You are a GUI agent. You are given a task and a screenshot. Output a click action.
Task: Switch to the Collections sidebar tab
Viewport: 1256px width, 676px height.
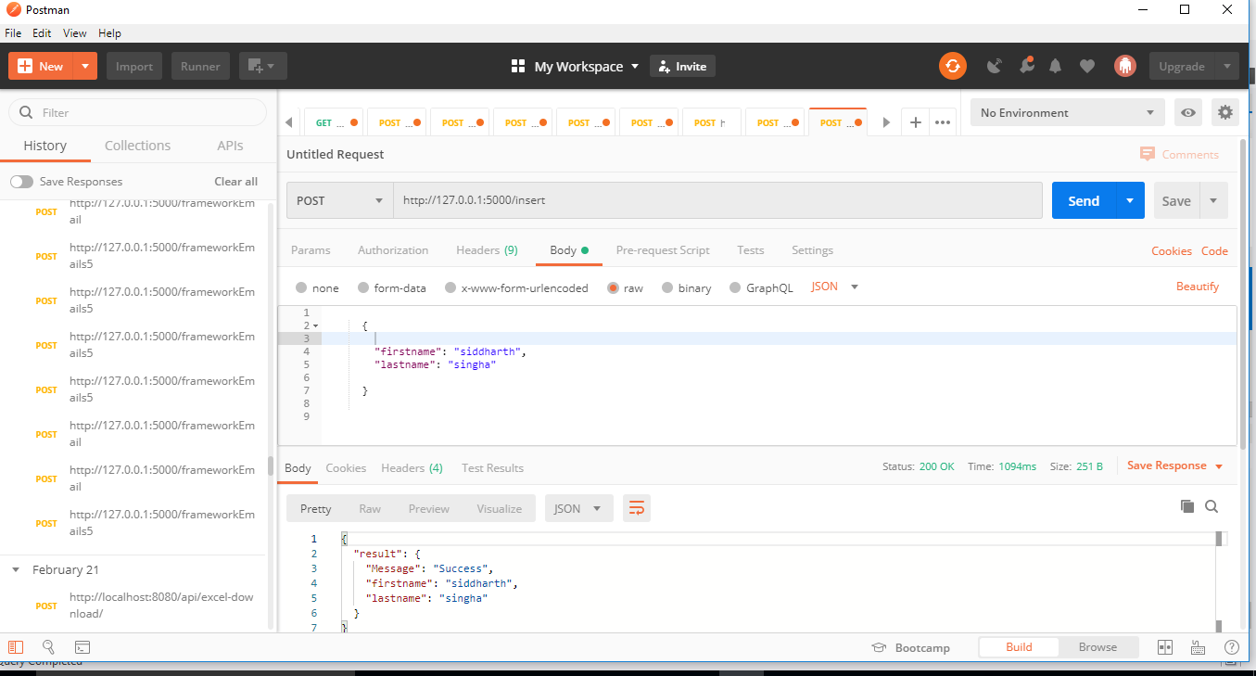137,146
